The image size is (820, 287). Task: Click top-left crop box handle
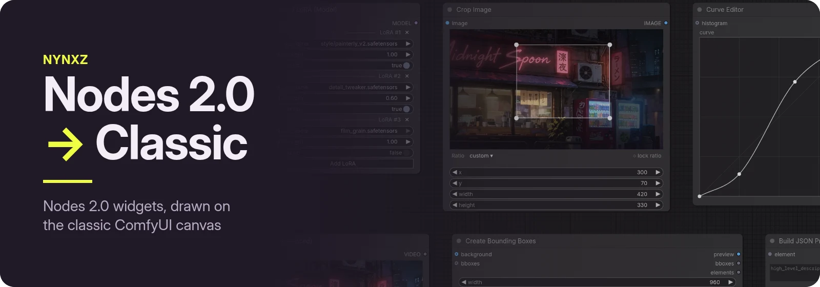pos(516,45)
